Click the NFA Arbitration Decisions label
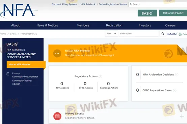This screenshot has height=124, width=187. [x=158, y=74]
